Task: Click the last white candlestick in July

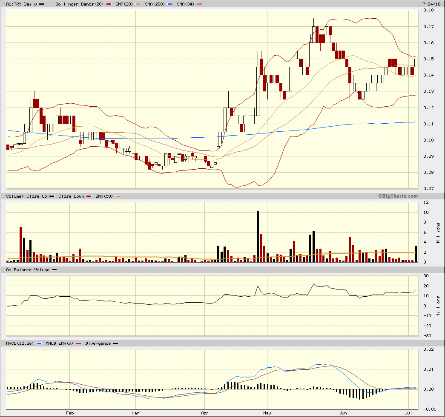Action: [x=416, y=63]
